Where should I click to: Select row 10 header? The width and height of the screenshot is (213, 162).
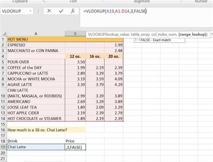pyautogui.click(x=3, y=93)
